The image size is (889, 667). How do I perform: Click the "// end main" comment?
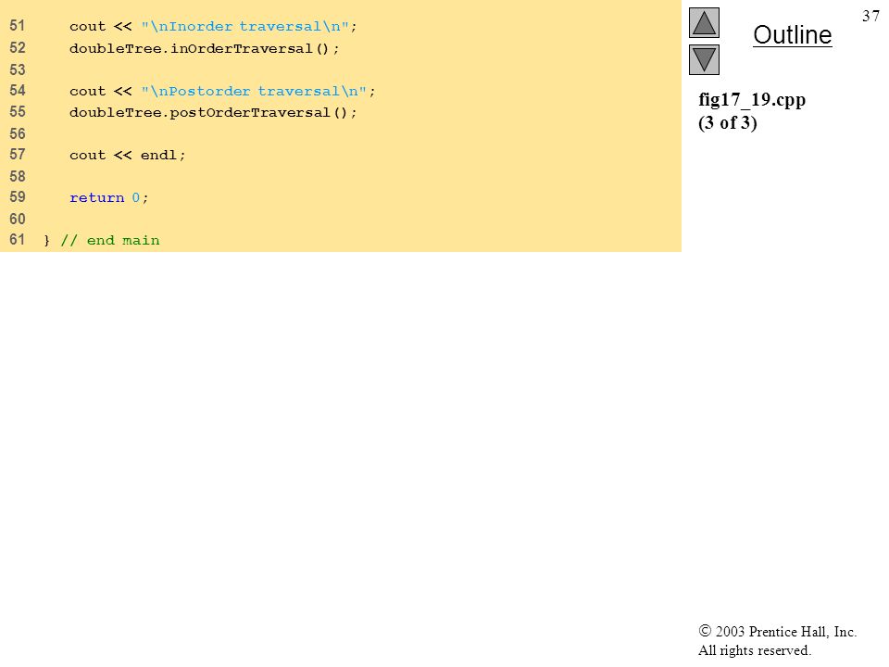point(110,241)
